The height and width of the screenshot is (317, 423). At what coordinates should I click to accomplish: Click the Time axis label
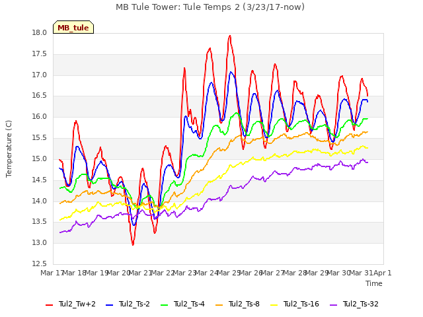pos(374,283)
